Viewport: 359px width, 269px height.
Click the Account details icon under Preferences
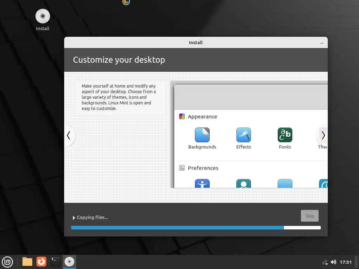(x=244, y=184)
